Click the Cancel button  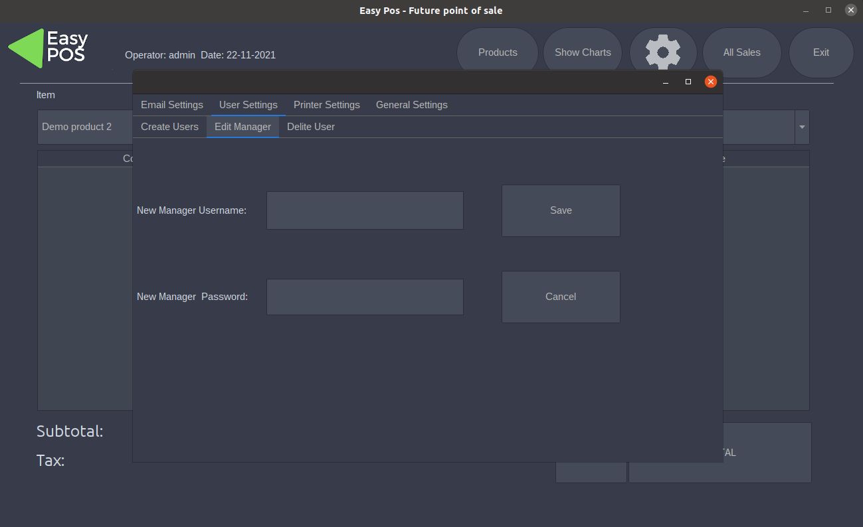[560, 297]
